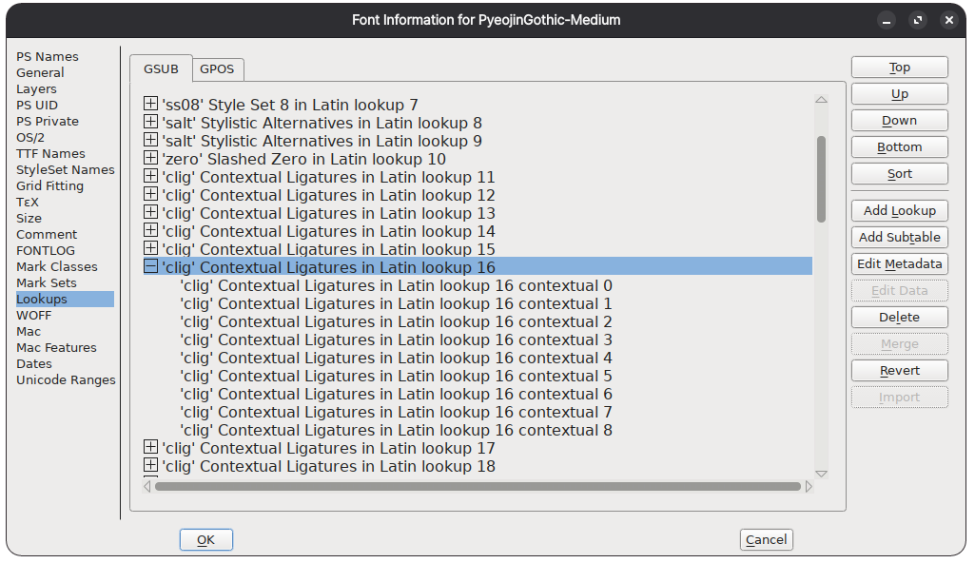Open the Mark Classes section

(x=56, y=266)
